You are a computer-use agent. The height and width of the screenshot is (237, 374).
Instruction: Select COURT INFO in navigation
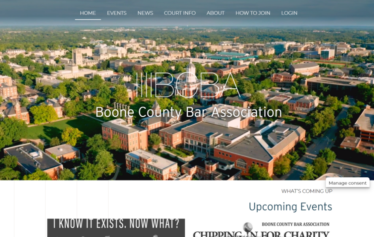point(180,13)
